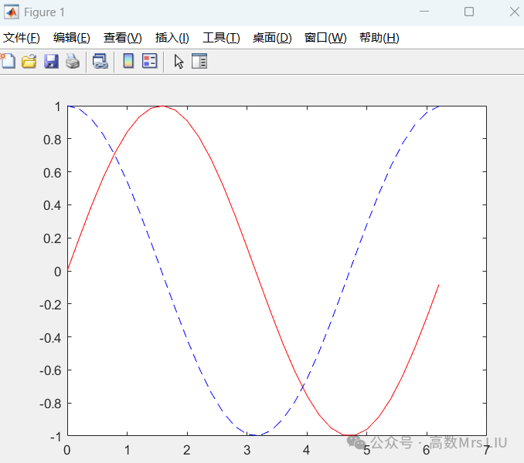Insert a legend using the toolbar icon
524x463 pixels.
(150, 62)
